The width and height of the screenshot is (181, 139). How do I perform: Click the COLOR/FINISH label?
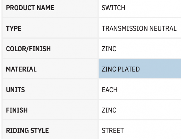pyautogui.click(x=28, y=49)
